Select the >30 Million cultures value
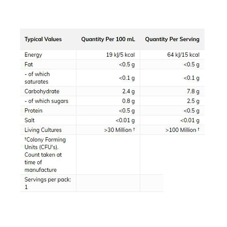Screen dimensions: 227x227 119,130
